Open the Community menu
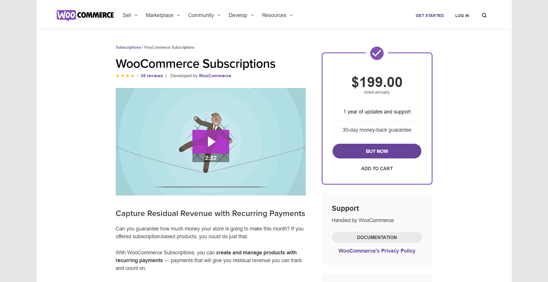Image resolution: width=548 pixels, height=282 pixels. point(201,15)
